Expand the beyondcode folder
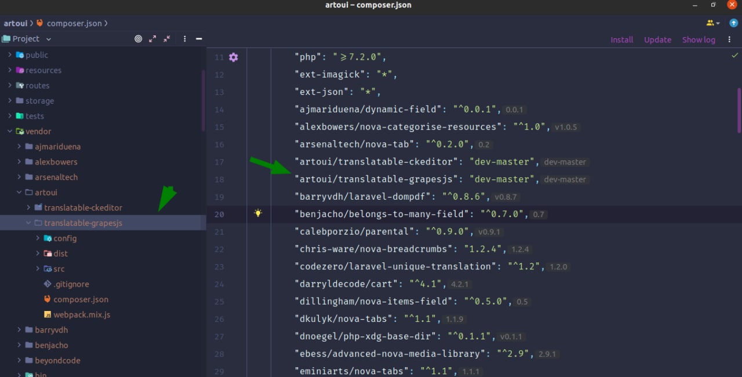Screen dimensions: 742x377 19,360
